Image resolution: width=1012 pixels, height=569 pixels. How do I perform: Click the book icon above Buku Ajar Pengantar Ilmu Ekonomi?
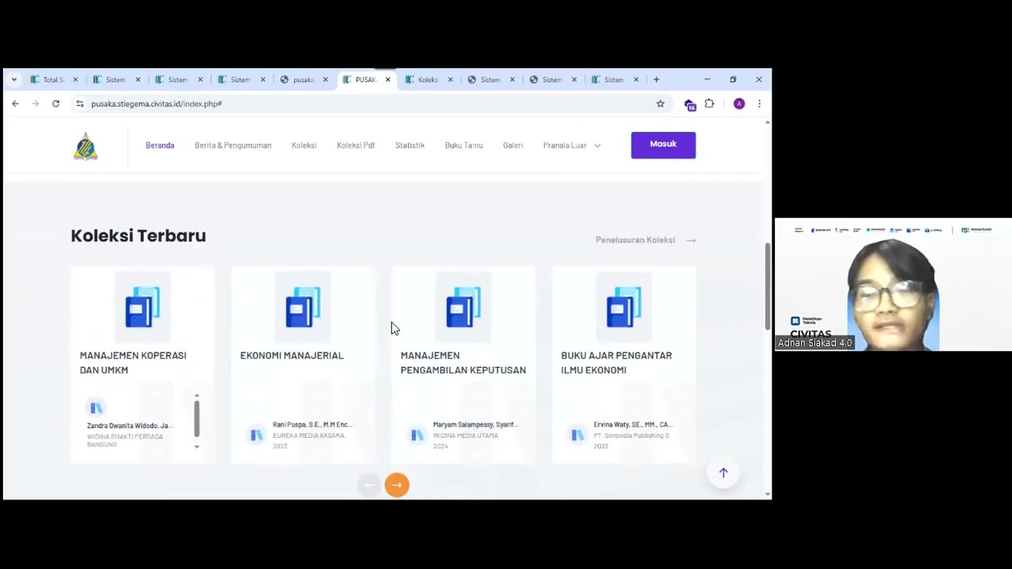pos(624,307)
